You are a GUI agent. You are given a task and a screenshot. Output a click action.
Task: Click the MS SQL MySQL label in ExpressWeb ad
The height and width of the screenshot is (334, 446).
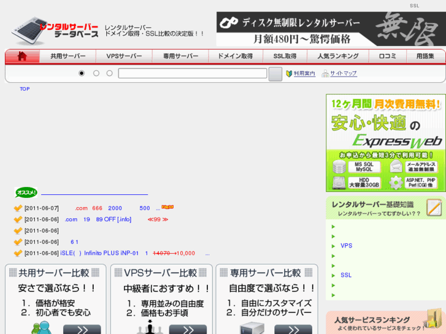coord(364,167)
